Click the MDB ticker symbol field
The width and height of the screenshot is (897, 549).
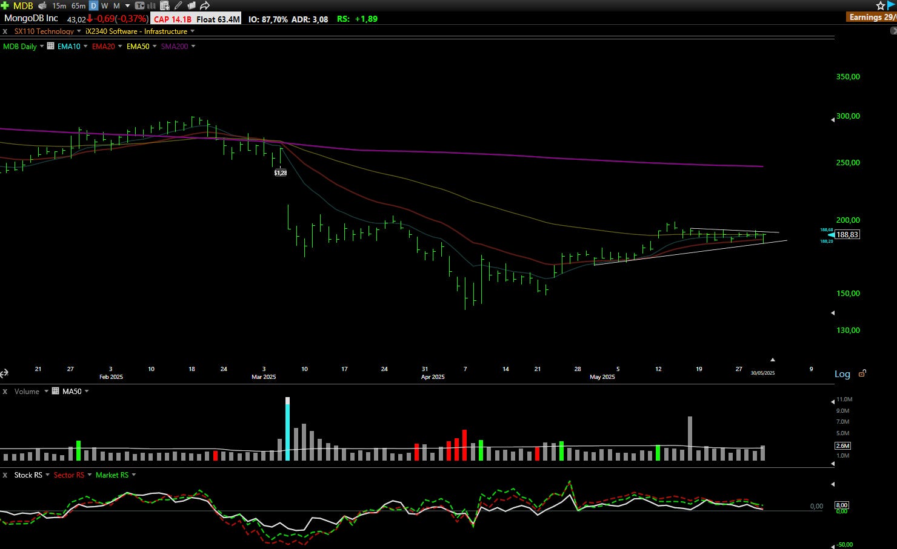click(23, 5)
